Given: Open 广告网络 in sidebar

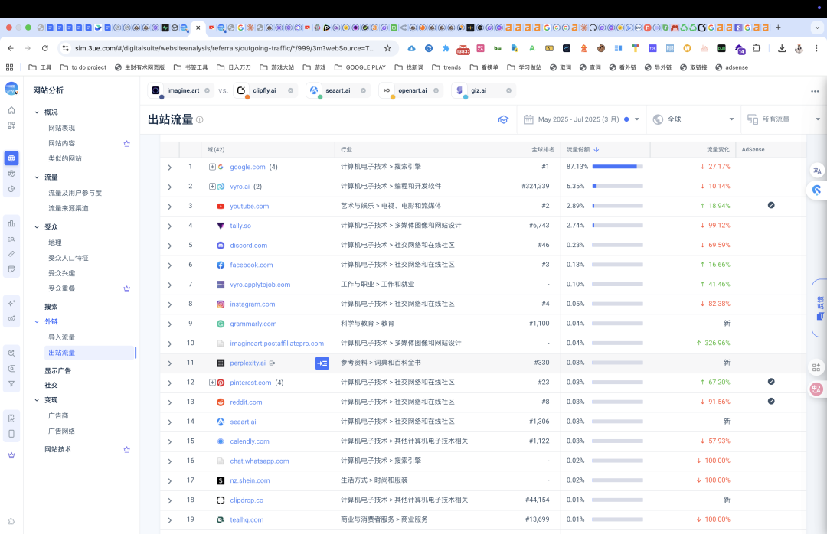Looking at the screenshot, I should point(62,431).
